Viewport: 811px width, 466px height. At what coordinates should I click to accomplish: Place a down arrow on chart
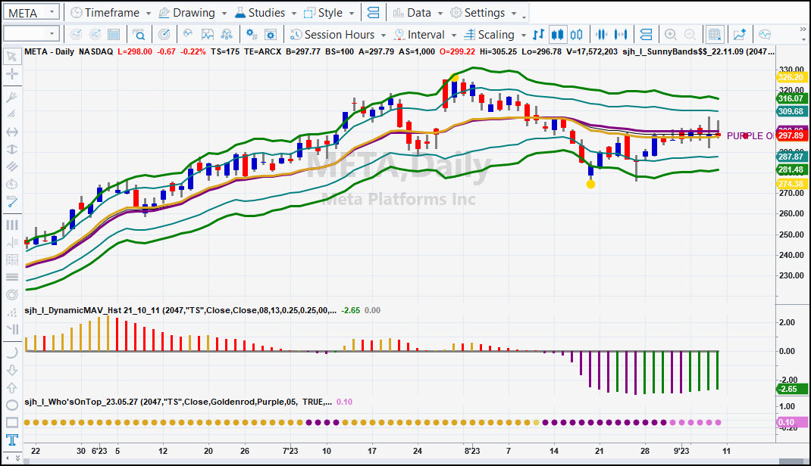pyautogui.click(x=11, y=370)
